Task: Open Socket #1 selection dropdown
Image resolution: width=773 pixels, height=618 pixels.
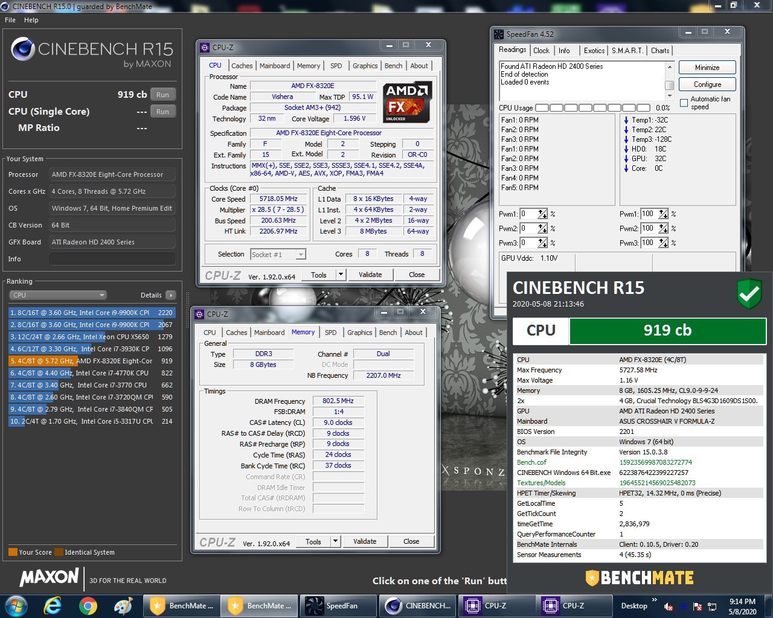Action: tap(278, 254)
